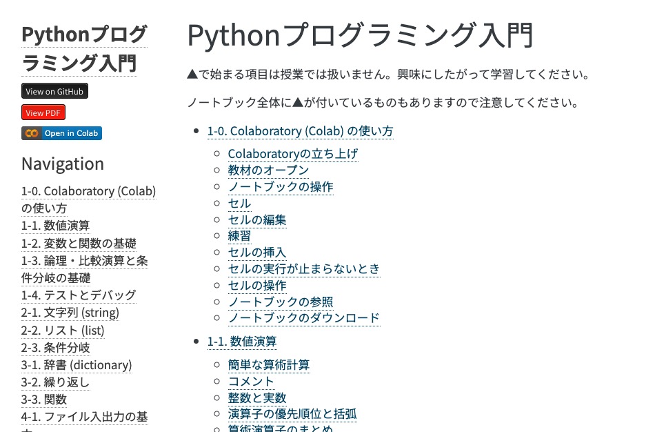Viewport: 646px width, 432px height.
Task: Click the '練習' exercise link
Action: pyautogui.click(x=239, y=235)
